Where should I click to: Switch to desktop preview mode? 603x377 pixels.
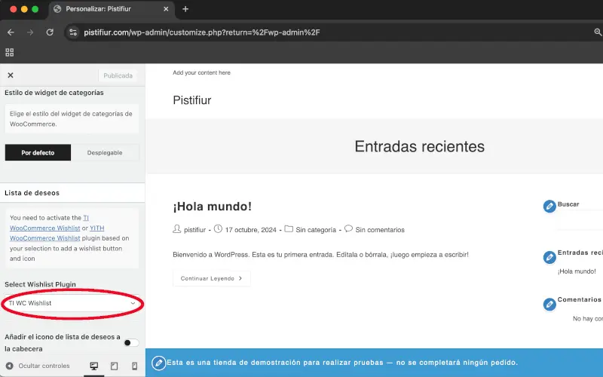[93, 366]
